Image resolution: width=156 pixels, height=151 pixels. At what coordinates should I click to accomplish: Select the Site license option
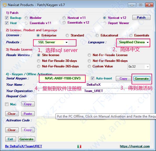[x=39, y=55]
